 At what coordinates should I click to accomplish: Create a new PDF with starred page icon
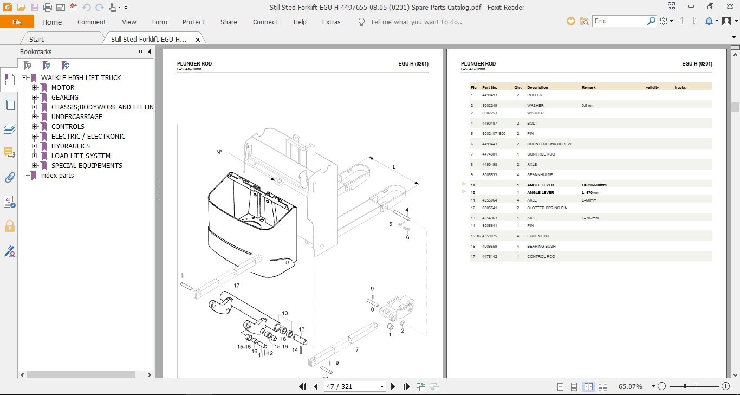(74, 8)
